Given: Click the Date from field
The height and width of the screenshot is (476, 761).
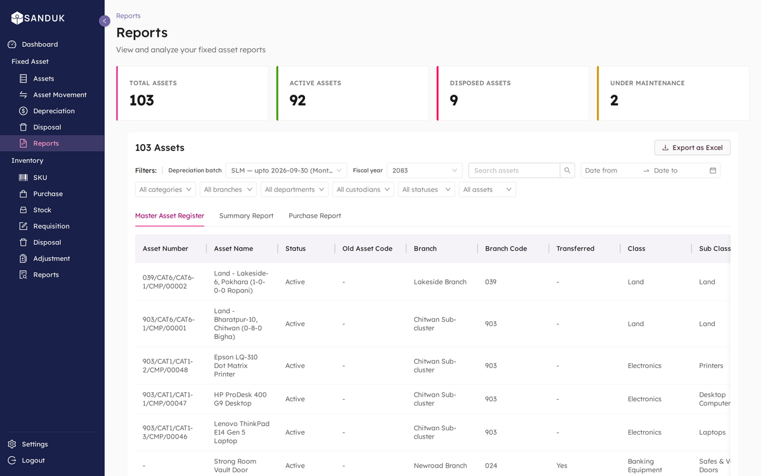Looking at the screenshot, I should (611, 171).
